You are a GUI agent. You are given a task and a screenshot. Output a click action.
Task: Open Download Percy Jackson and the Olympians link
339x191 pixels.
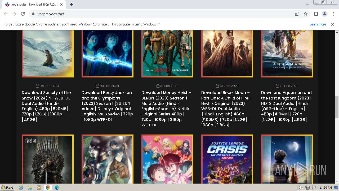click(107, 106)
